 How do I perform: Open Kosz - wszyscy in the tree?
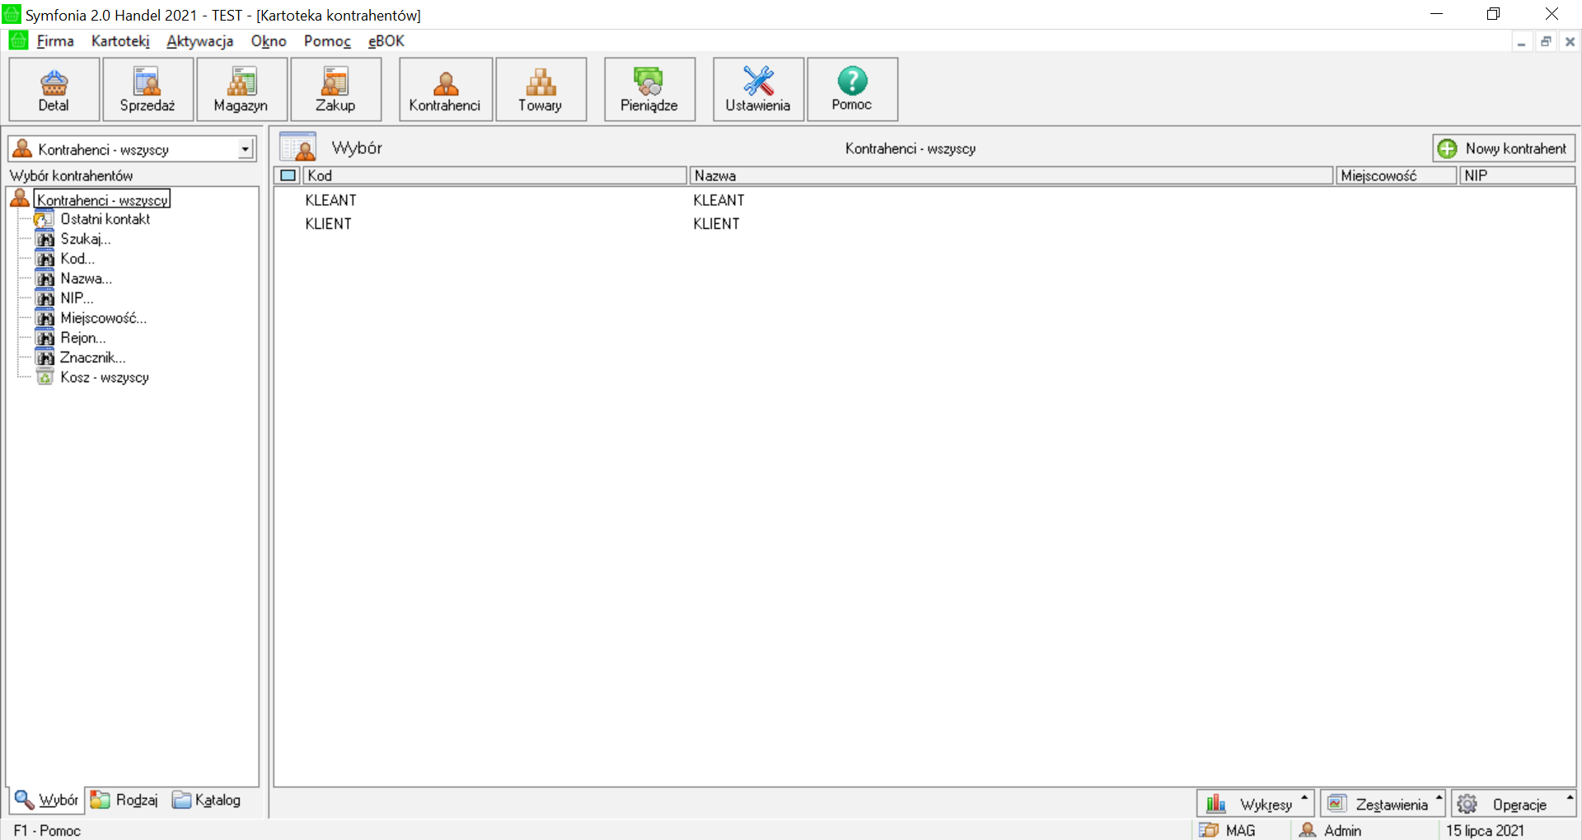tap(104, 377)
